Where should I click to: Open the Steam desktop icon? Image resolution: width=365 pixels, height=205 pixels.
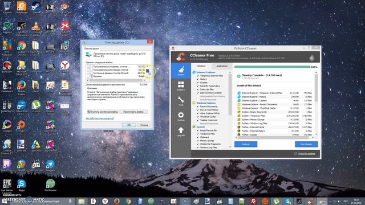(x=36, y=7)
